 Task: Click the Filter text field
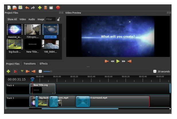(x=50, y=19)
